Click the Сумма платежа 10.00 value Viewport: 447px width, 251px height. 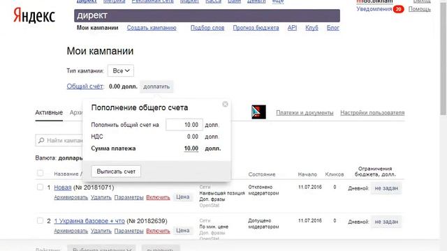191,149
